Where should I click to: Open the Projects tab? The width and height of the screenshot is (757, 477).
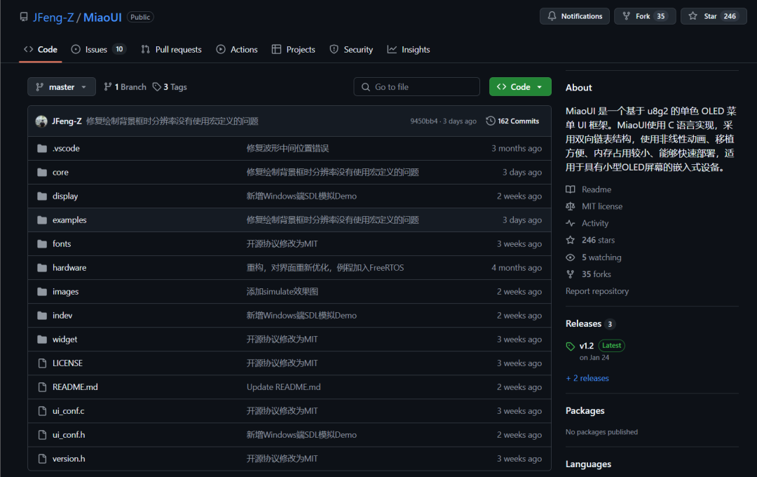coord(294,49)
